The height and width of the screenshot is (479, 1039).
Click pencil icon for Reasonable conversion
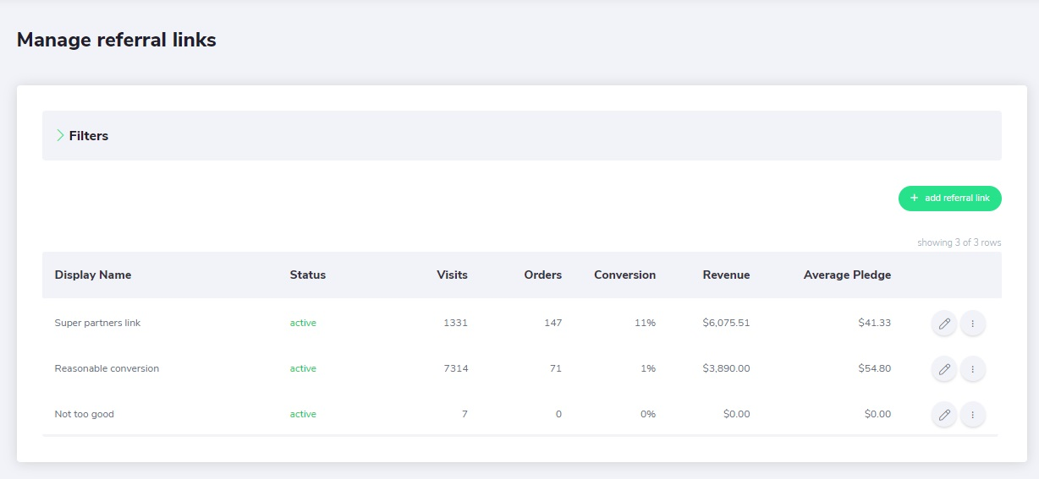click(944, 368)
